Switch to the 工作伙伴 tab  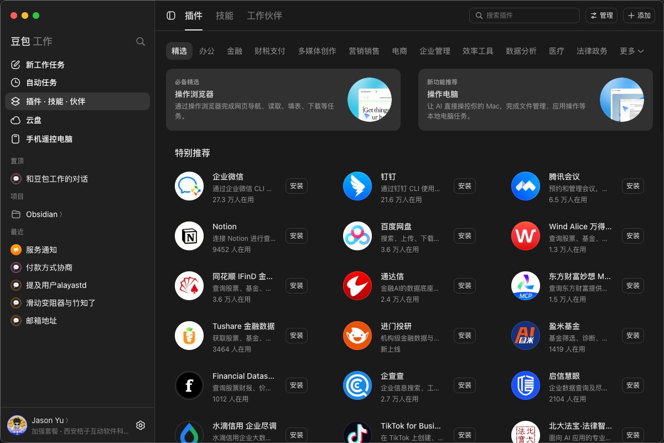[x=264, y=16]
